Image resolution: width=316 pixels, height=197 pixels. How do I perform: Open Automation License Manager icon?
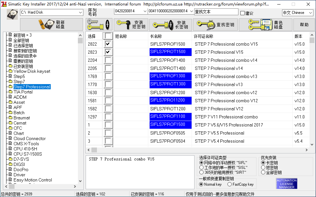(287, 183)
